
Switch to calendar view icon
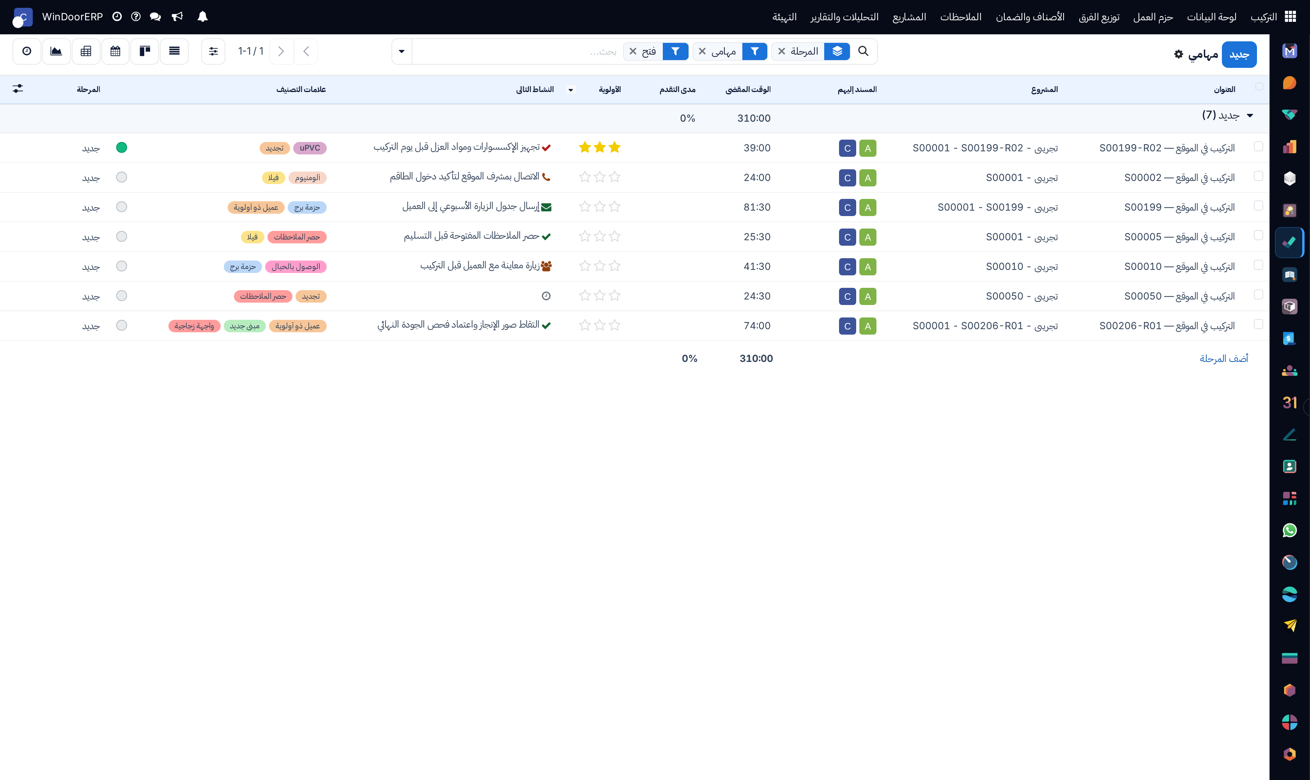pyautogui.click(x=115, y=51)
